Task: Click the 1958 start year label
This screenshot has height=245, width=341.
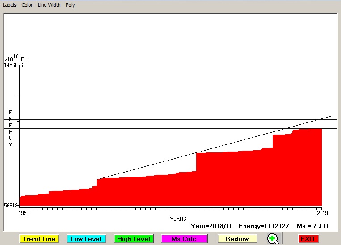Action: tap(24, 213)
